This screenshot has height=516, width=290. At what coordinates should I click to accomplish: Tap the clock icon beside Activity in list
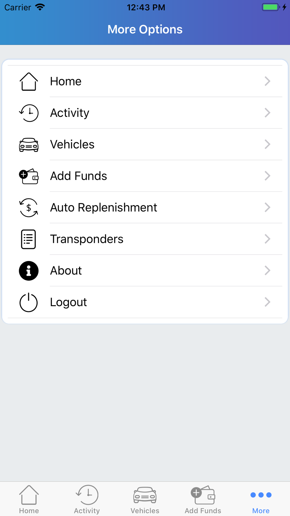(x=29, y=113)
